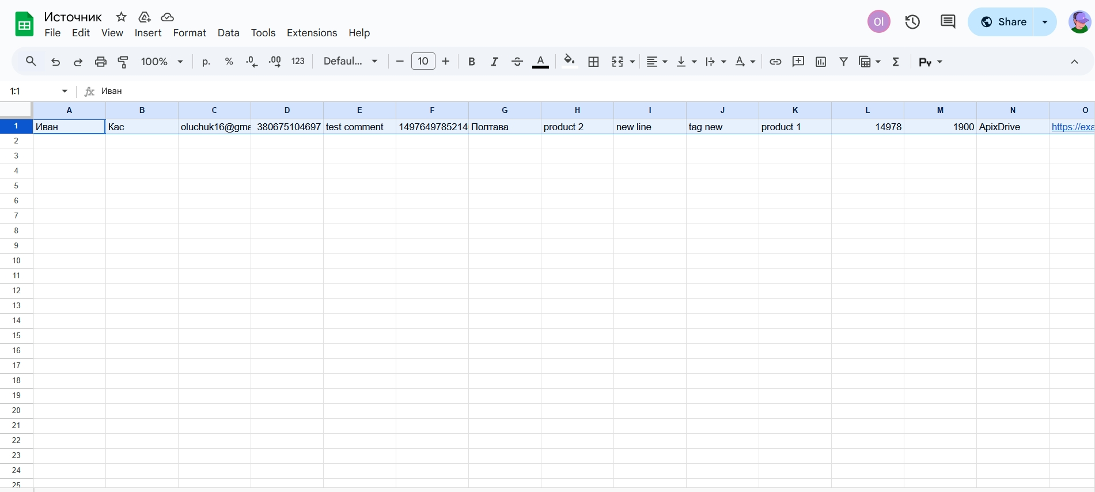Toggle strikethrough formatting
The image size is (1095, 492).
pos(517,62)
